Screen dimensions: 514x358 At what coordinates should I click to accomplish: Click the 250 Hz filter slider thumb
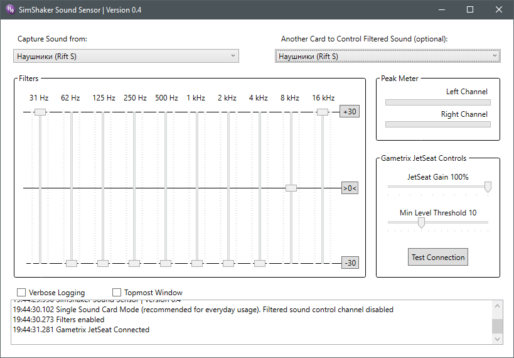click(134, 263)
